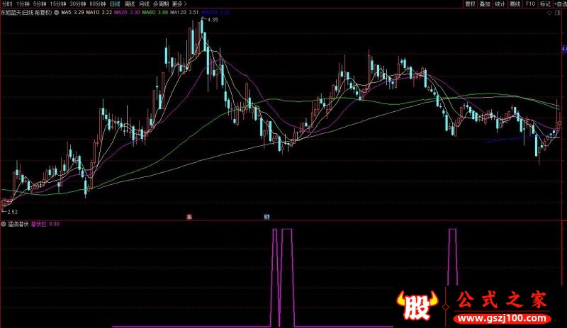Select the 1分钟 period tab
The image size is (567, 328).
pos(23,4)
